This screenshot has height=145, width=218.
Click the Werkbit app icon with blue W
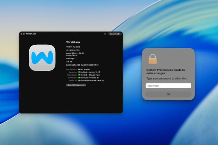pyautogui.click(x=42, y=58)
